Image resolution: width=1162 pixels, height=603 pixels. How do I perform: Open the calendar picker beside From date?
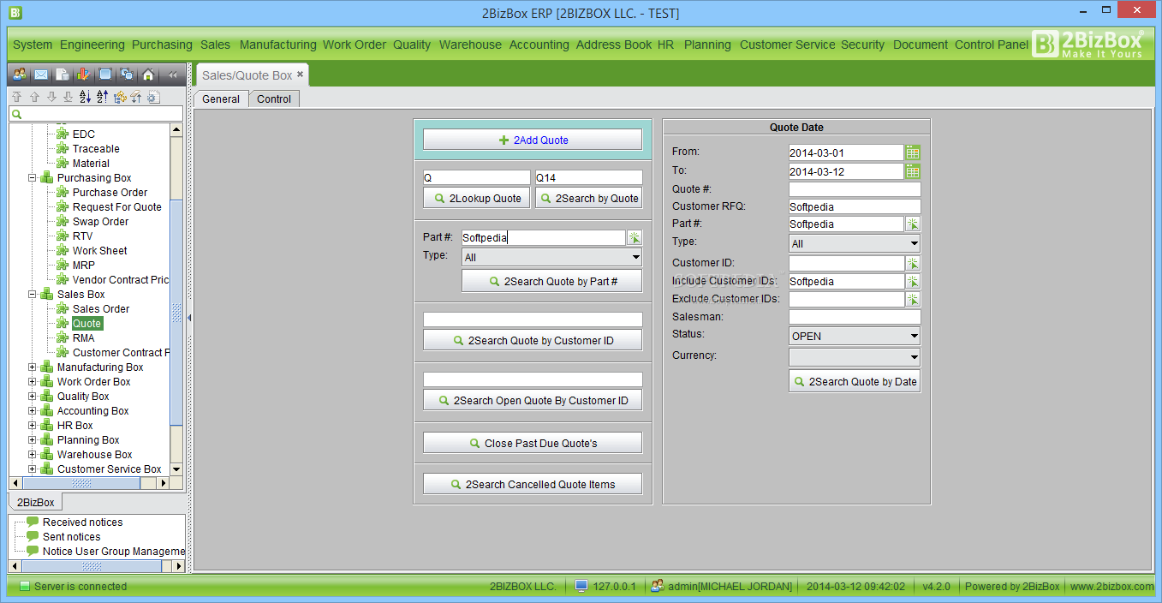tap(913, 152)
